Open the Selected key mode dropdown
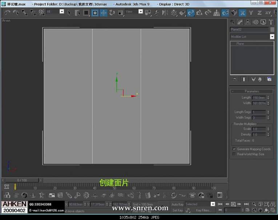 pyautogui.click(x=213, y=204)
